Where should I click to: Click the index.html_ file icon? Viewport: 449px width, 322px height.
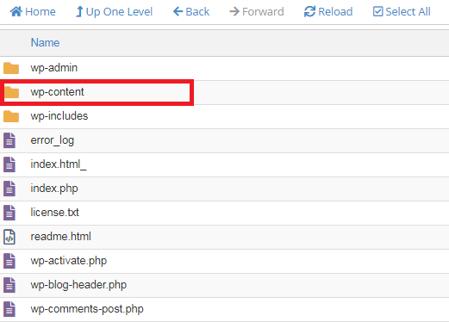[x=9, y=164]
